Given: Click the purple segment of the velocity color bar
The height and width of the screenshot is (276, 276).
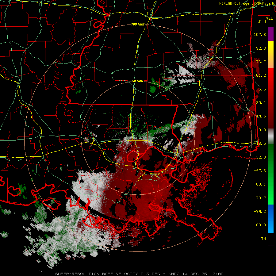Looking at the screenshot, I should (x=271, y=34).
